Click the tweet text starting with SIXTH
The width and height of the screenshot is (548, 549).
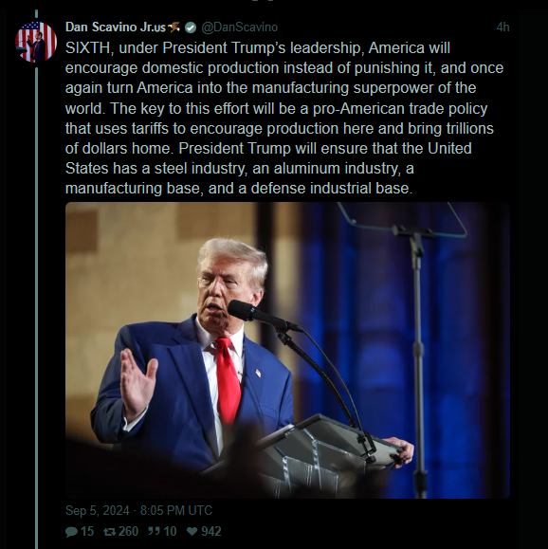284,118
